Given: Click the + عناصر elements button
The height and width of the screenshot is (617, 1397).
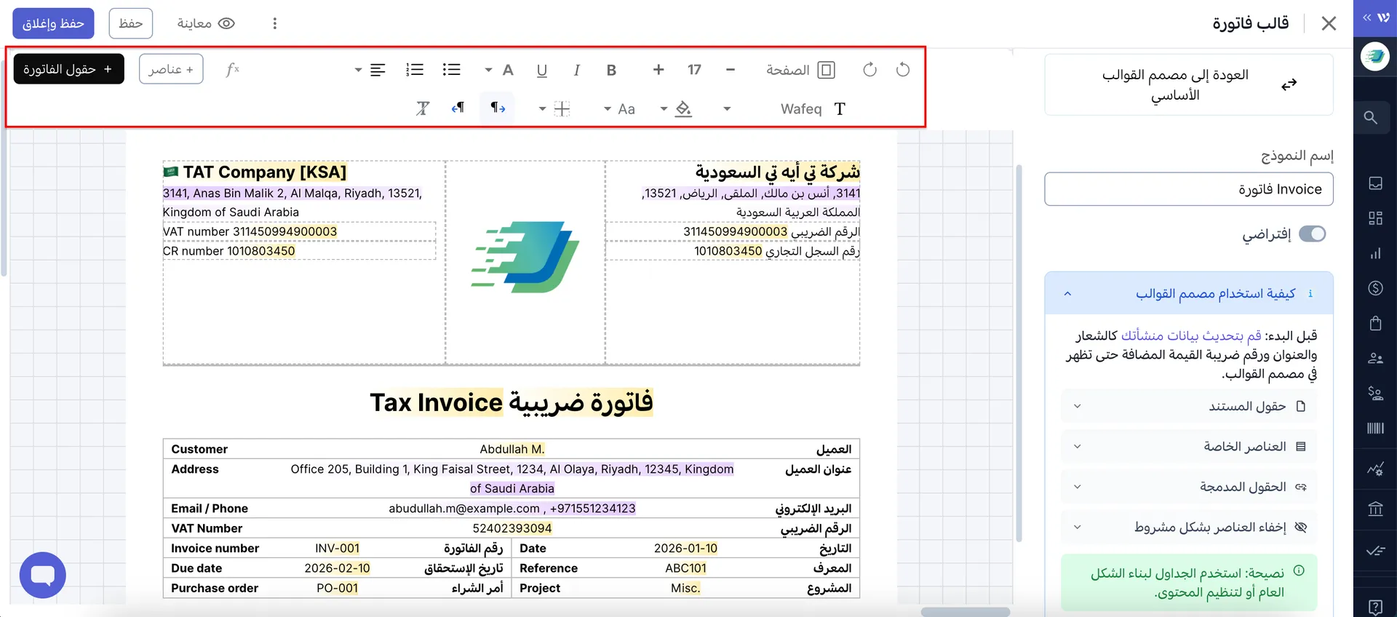Looking at the screenshot, I should pyautogui.click(x=171, y=69).
